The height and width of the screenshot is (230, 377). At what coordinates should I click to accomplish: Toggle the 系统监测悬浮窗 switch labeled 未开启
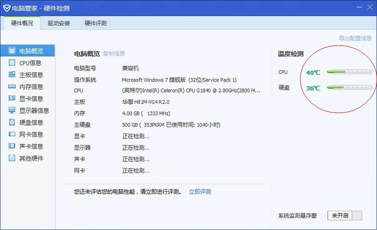(x=345, y=215)
